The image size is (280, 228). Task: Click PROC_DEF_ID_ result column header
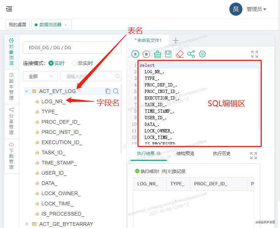(219, 184)
